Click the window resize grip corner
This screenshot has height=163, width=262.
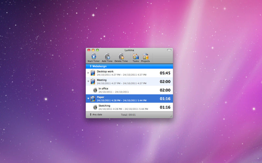(x=171, y=116)
